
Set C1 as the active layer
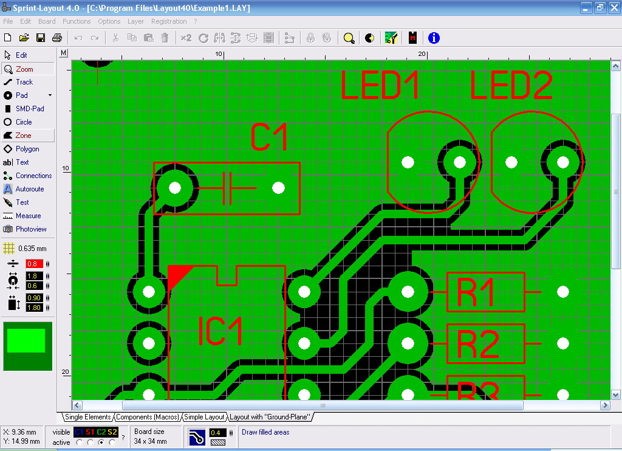pyautogui.click(x=79, y=442)
